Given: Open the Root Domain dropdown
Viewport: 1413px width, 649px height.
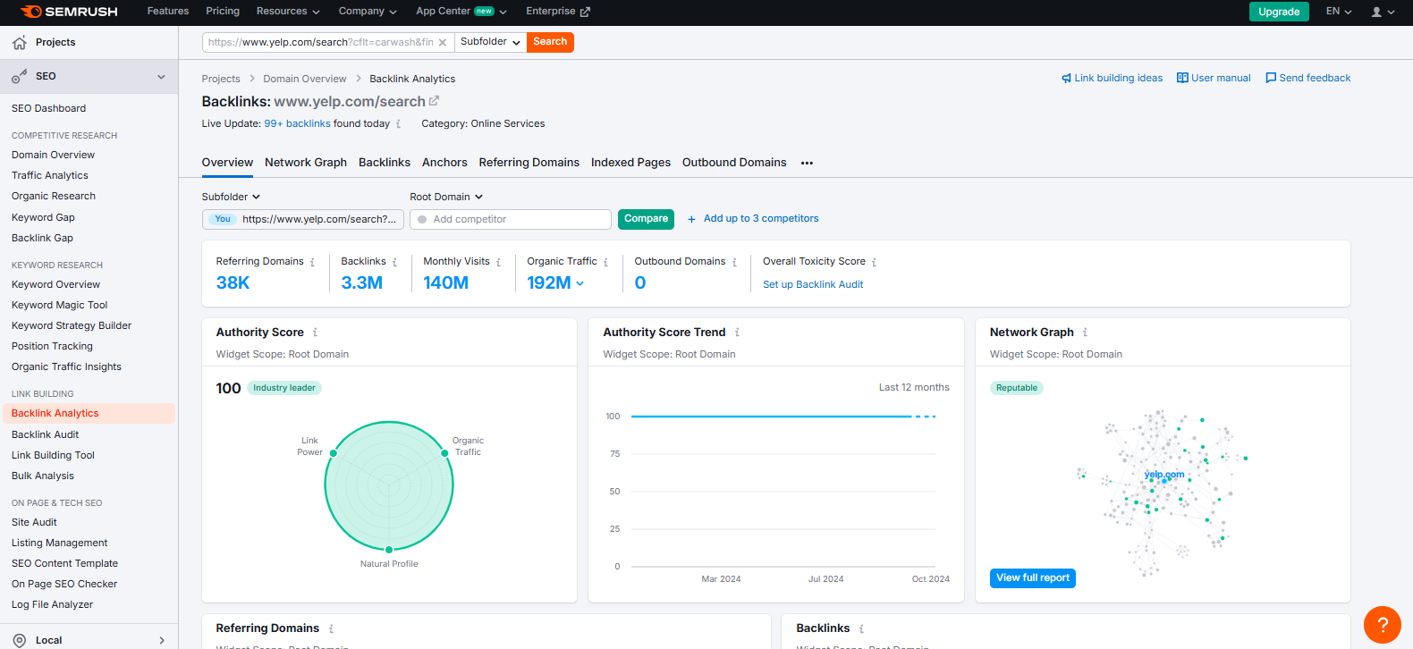Looking at the screenshot, I should [x=446, y=197].
